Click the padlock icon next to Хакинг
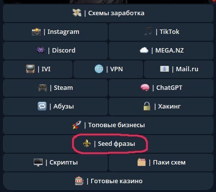This screenshot has height=192, width=216. point(147,106)
